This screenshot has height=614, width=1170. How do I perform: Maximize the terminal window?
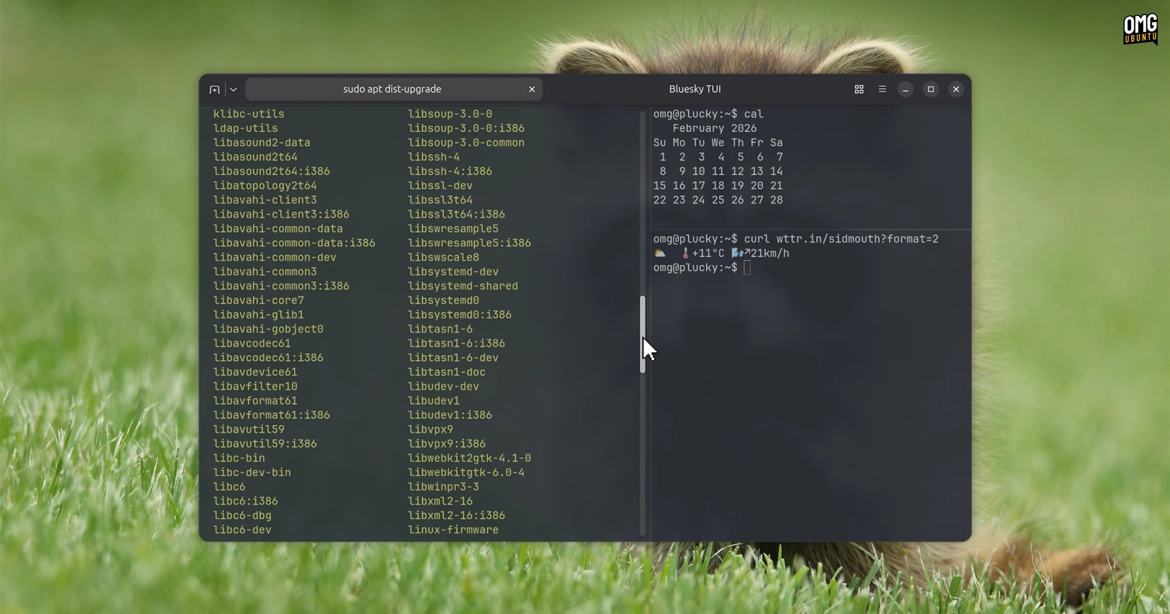pos(931,89)
